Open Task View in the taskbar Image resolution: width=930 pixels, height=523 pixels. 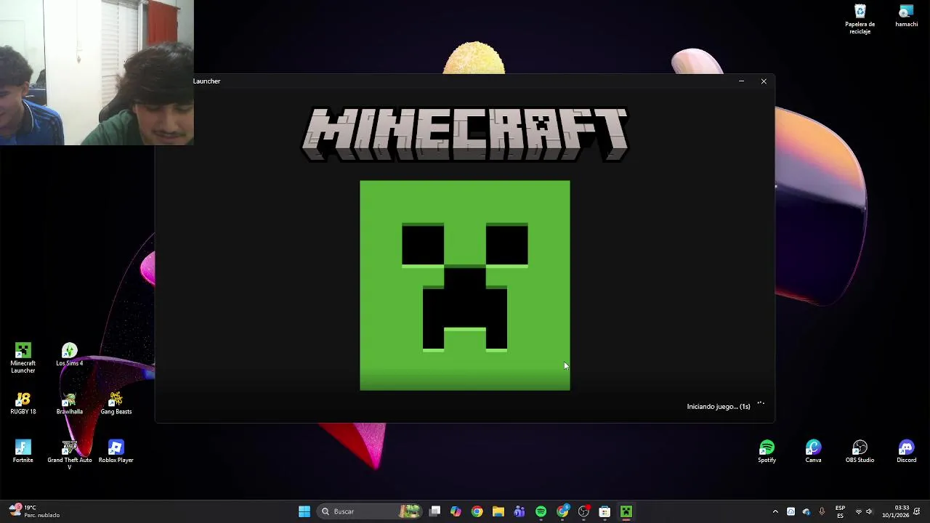(x=434, y=511)
